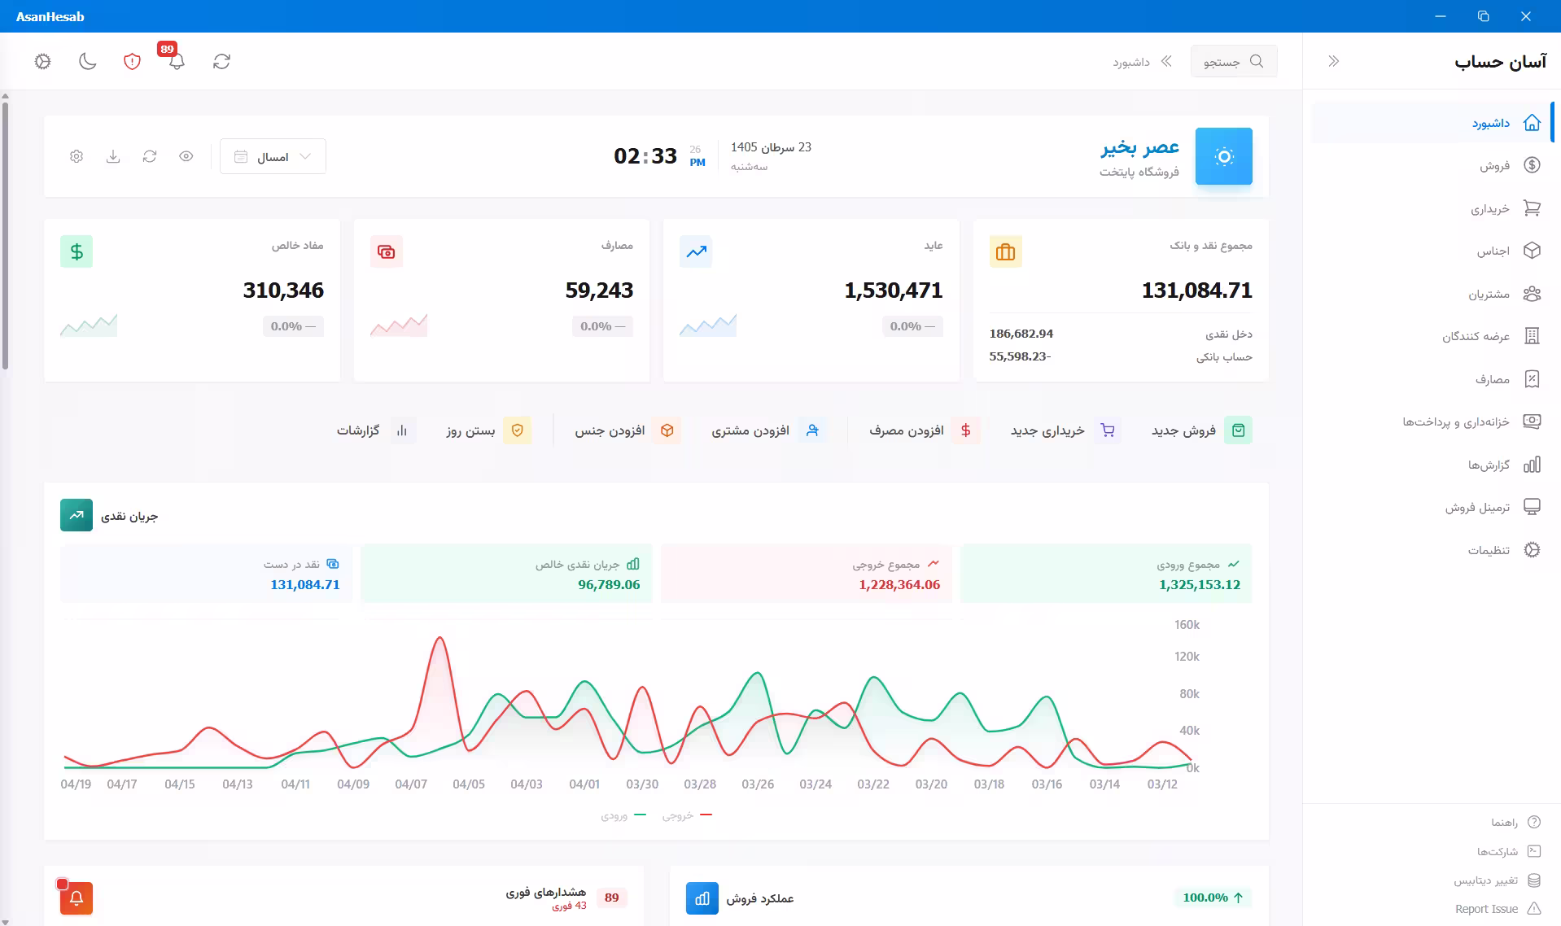The width and height of the screenshot is (1561, 926).
Task: Toggle dark mode moon icon
Action: pyautogui.click(x=88, y=61)
